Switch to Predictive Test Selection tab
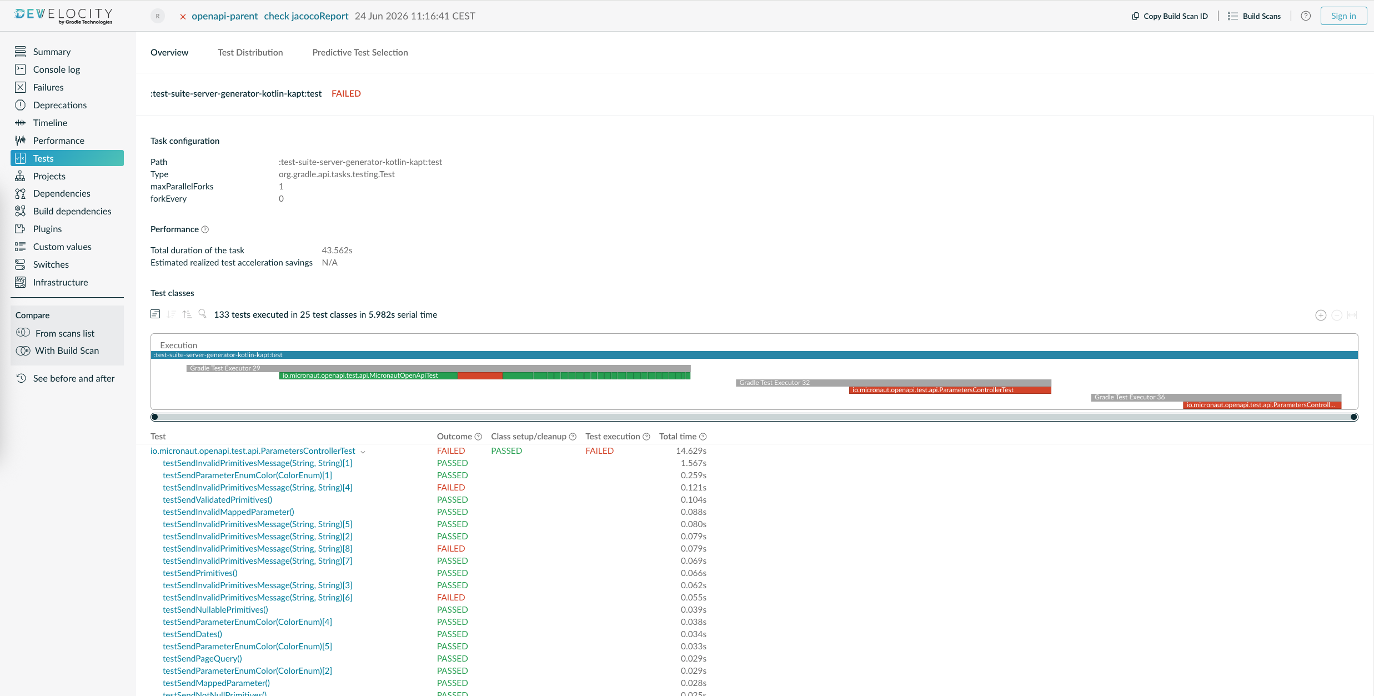1374x696 pixels. [360, 52]
